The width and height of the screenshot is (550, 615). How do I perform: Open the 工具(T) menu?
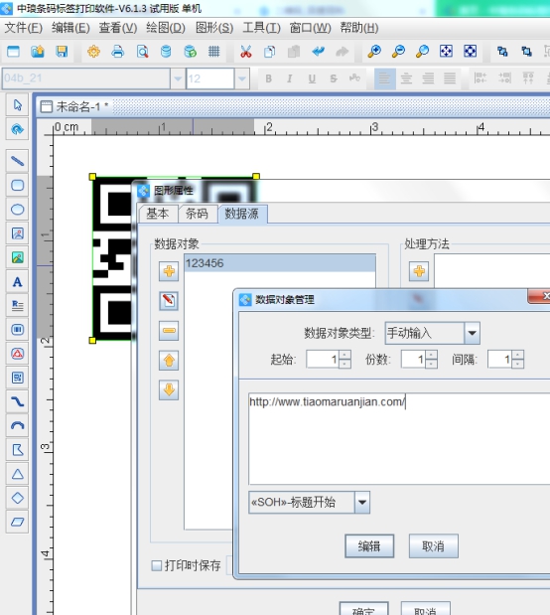(261, 28)
